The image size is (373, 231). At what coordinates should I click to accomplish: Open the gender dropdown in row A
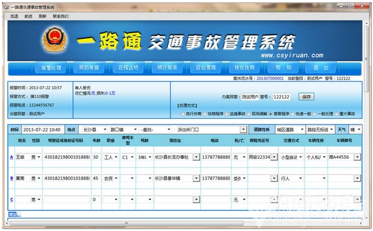pos(36,157)
